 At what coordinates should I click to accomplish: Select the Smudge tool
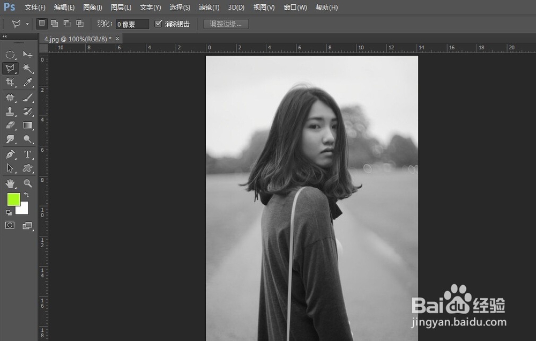(x=10, y=139)
